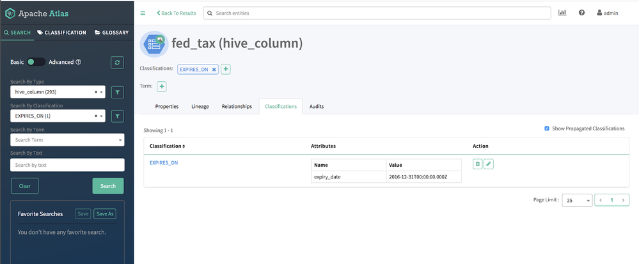The image size is (639, 264).
Task: Switch to CLASSIFICATION sidebar tab
Action: click(x=61, y=33)
